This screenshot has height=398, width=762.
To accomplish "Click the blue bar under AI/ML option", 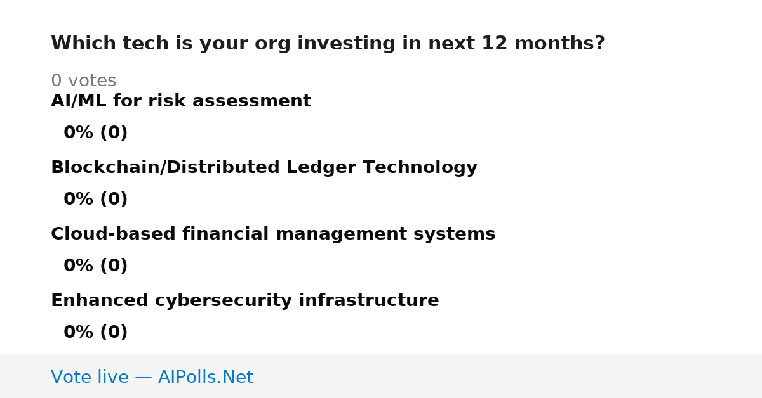I will (x=51, y=133).
